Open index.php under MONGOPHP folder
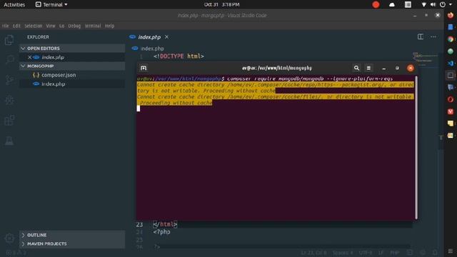Image resolution: width=457 pixels, height=257 pixels. coord(53,84)
